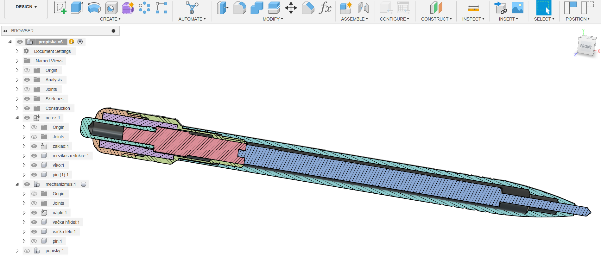Select the Create Sketch tool
Image resolution: width=601 pixels, height=256 pixels.
tap(60, 8)
